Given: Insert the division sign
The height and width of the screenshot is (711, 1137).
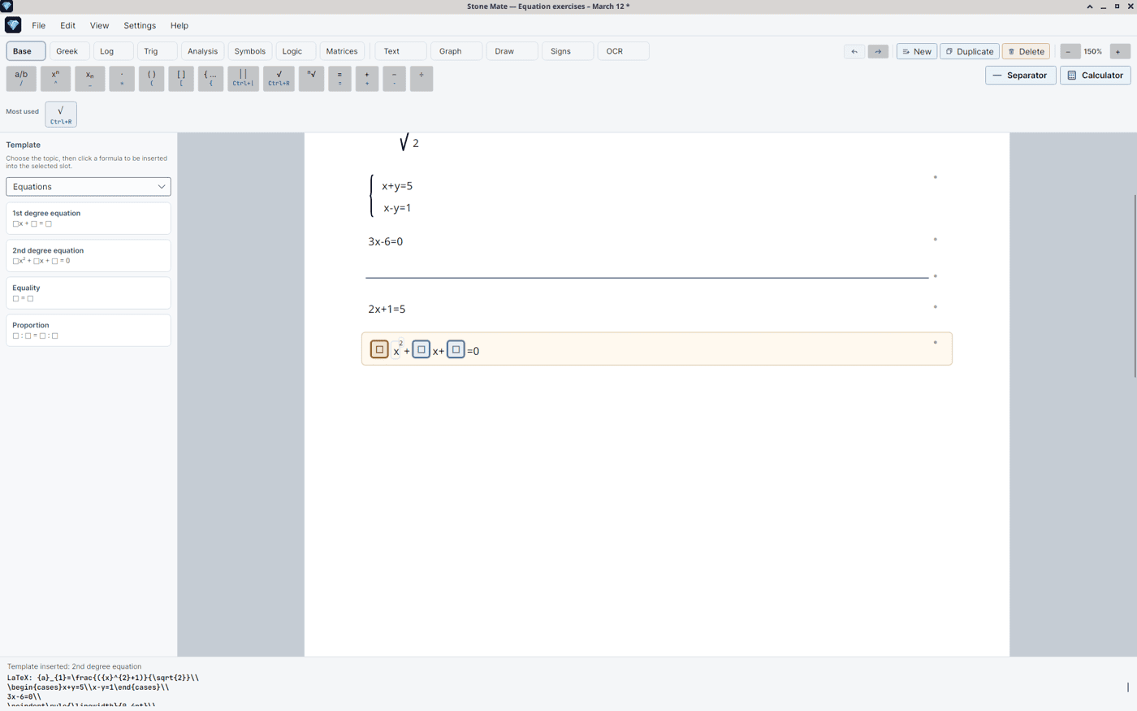Looking at the screenshot, I should [422, 78].
